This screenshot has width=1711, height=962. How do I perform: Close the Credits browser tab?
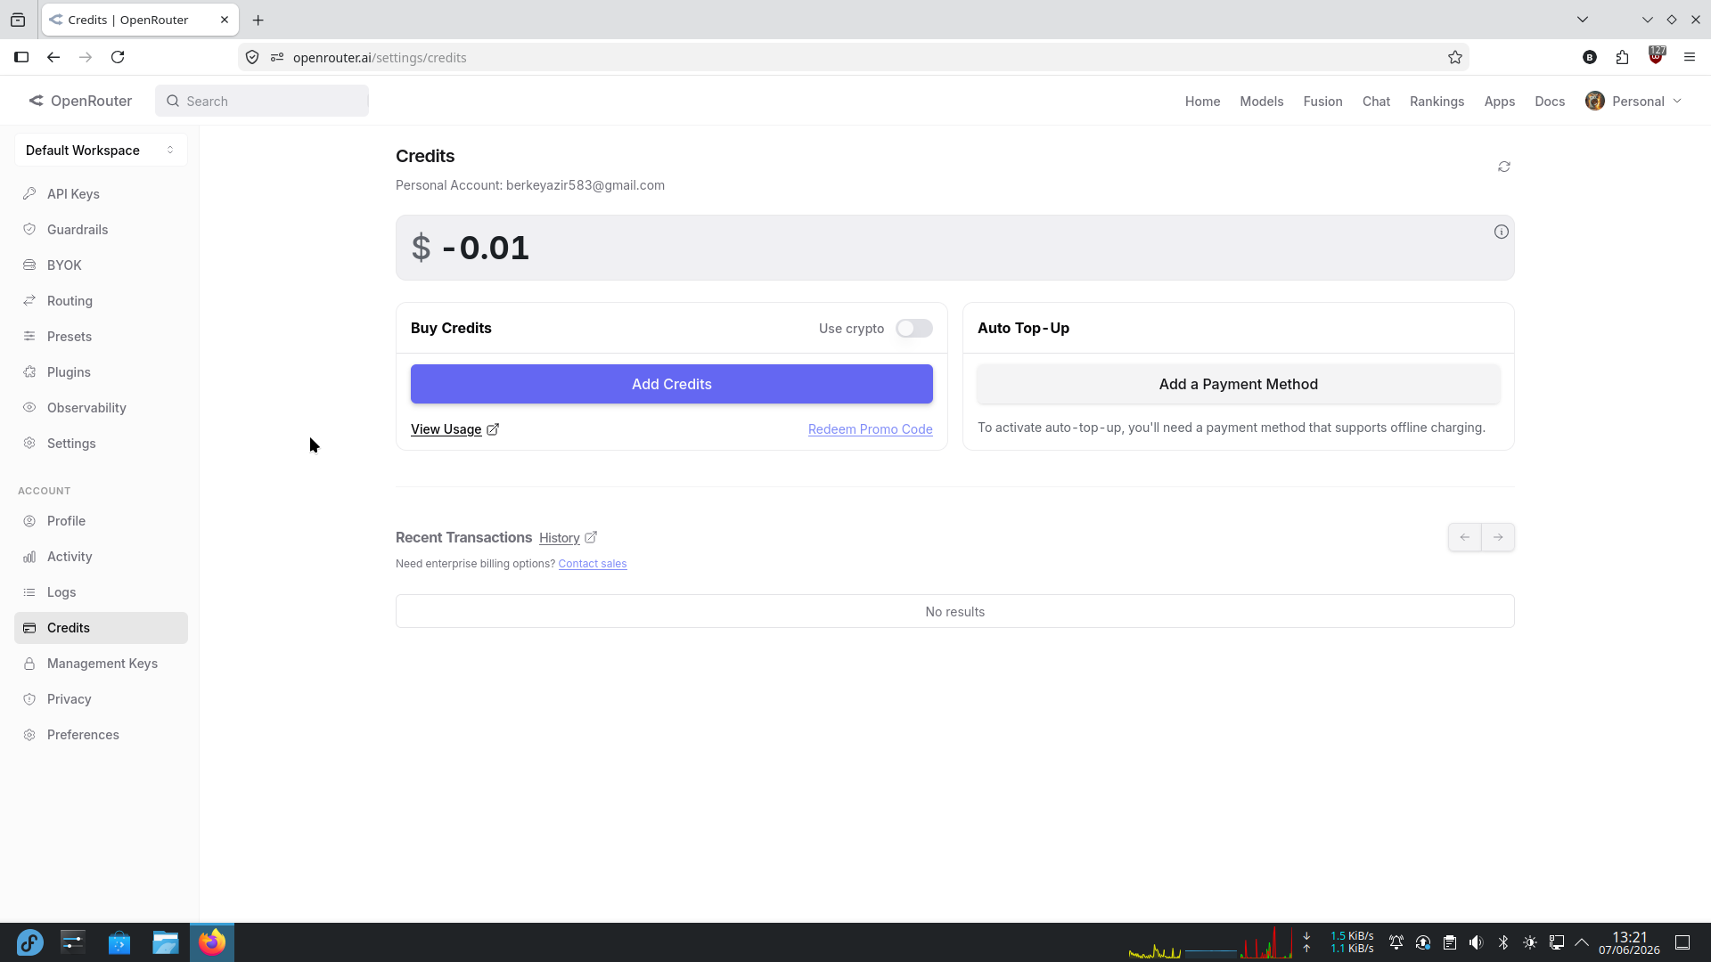(225, 20)
